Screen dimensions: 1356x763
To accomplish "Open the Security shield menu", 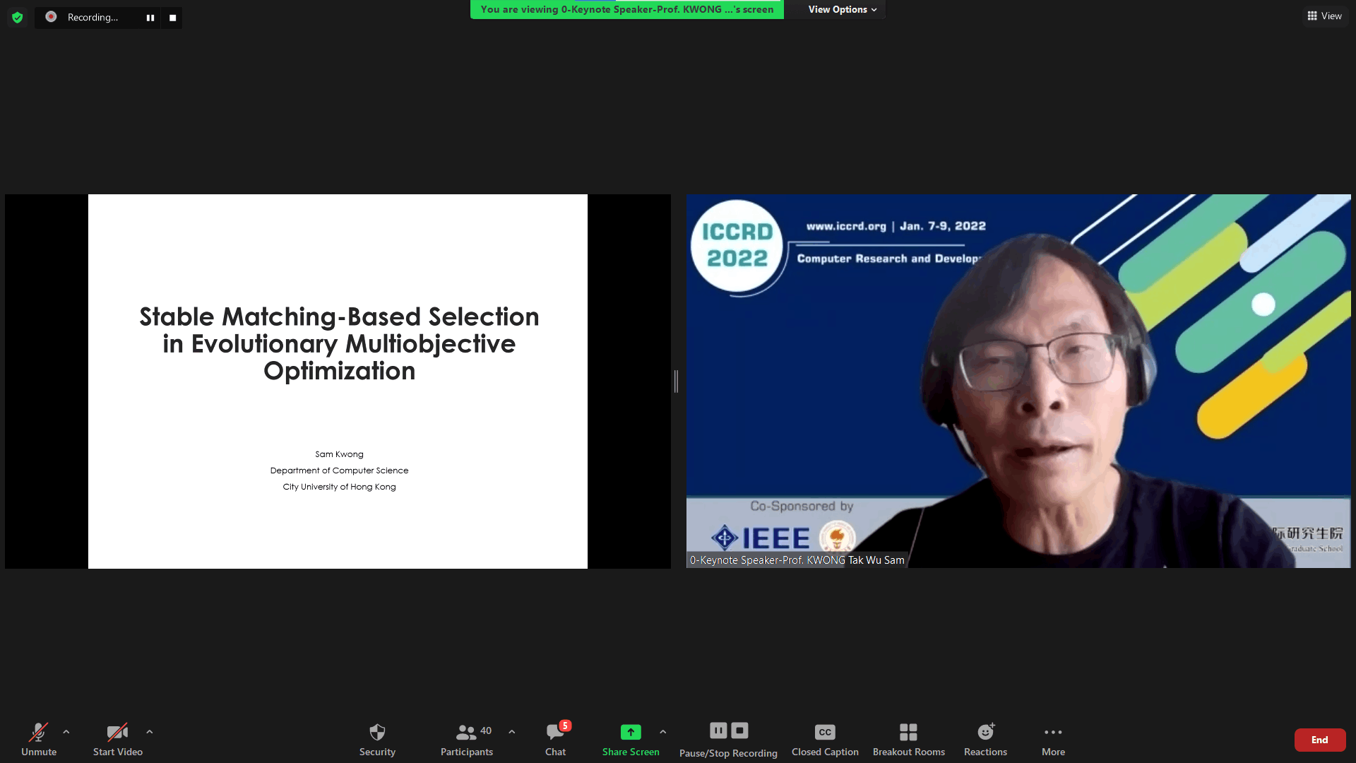I will point(377,739).
